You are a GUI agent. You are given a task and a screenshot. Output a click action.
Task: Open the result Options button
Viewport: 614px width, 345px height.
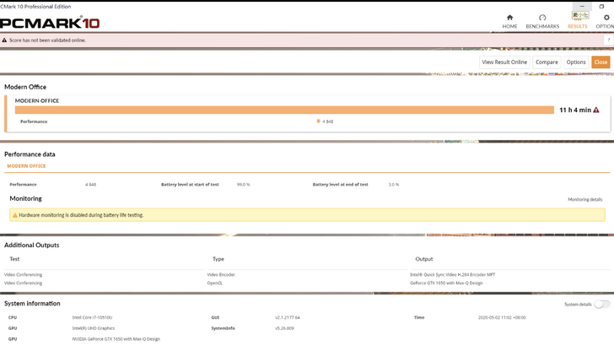click(x=576, y=62)
